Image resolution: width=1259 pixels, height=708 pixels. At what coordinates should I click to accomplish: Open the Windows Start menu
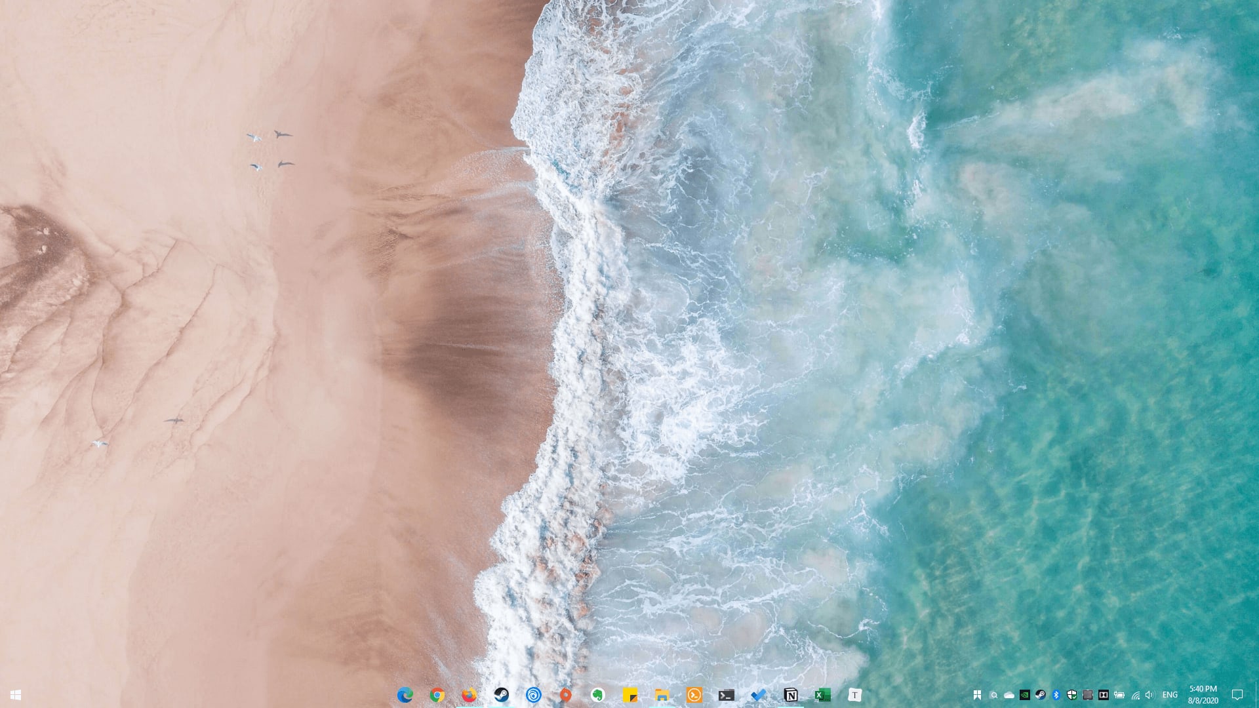16,695
